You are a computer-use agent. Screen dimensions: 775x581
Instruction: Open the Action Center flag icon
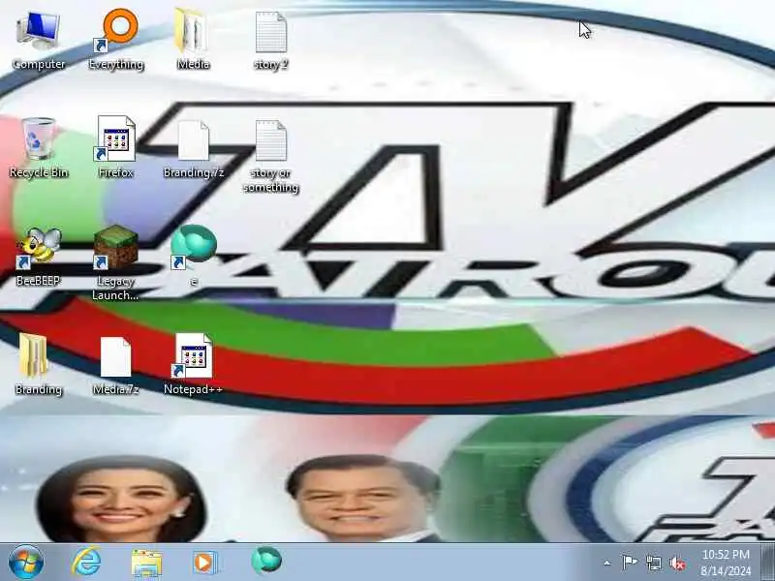tap(629, 563)
